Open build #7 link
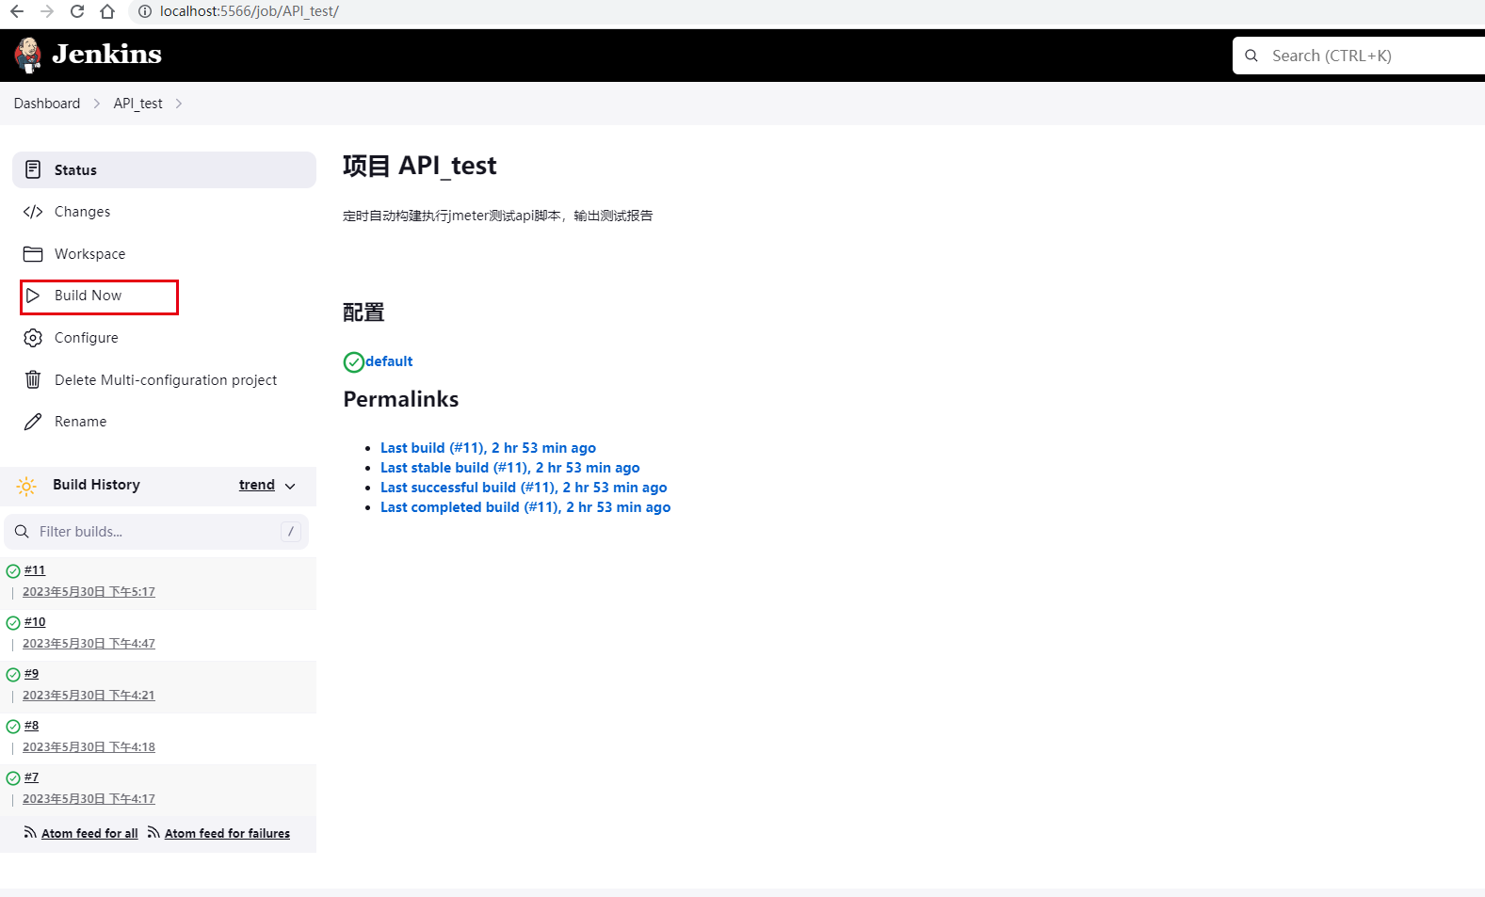1485x897 pixels. pos(32,777)
